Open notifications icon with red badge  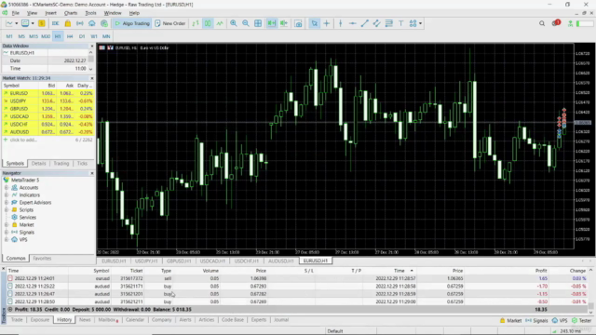point(556,23)
